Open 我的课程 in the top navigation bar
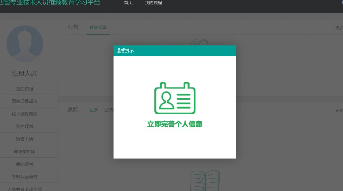This screenshot has width=343, height=191. point(153,3)
